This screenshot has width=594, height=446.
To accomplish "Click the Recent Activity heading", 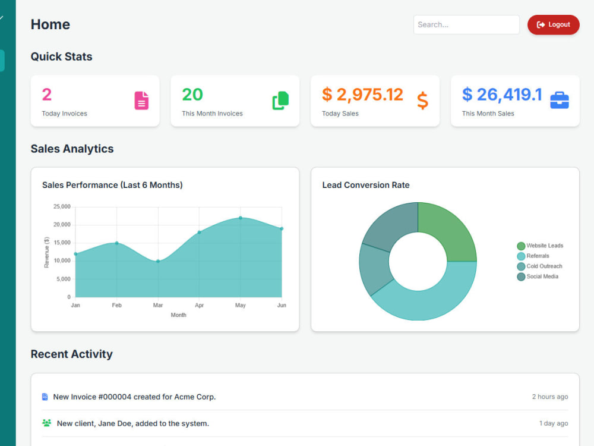I will tap(72, 354).
